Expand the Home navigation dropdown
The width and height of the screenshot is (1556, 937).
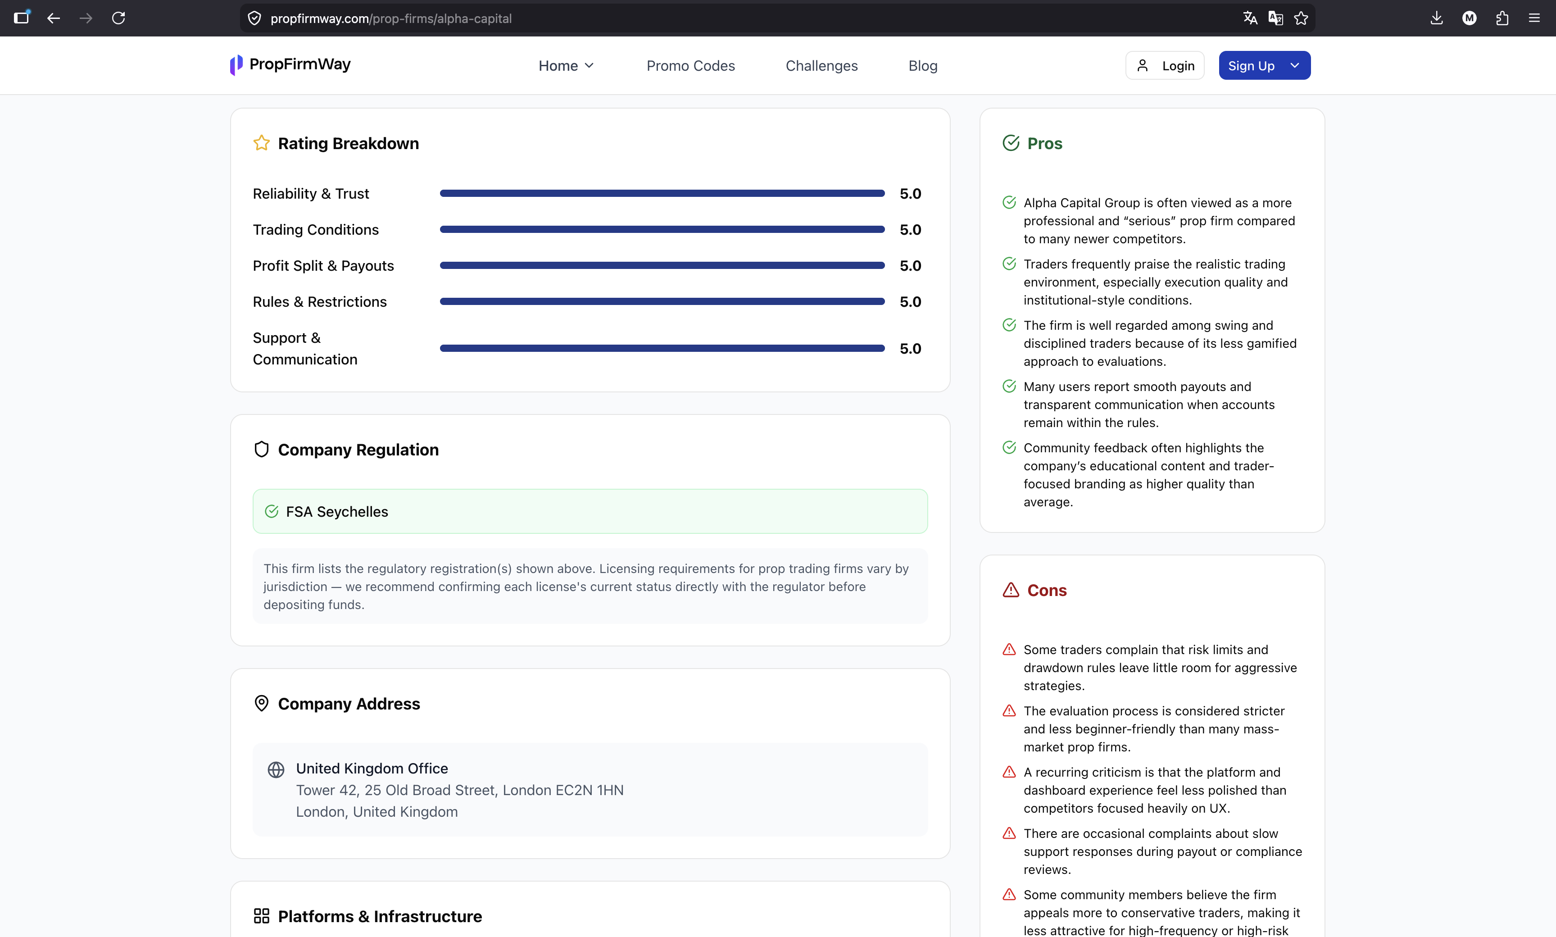coord(566,66)
